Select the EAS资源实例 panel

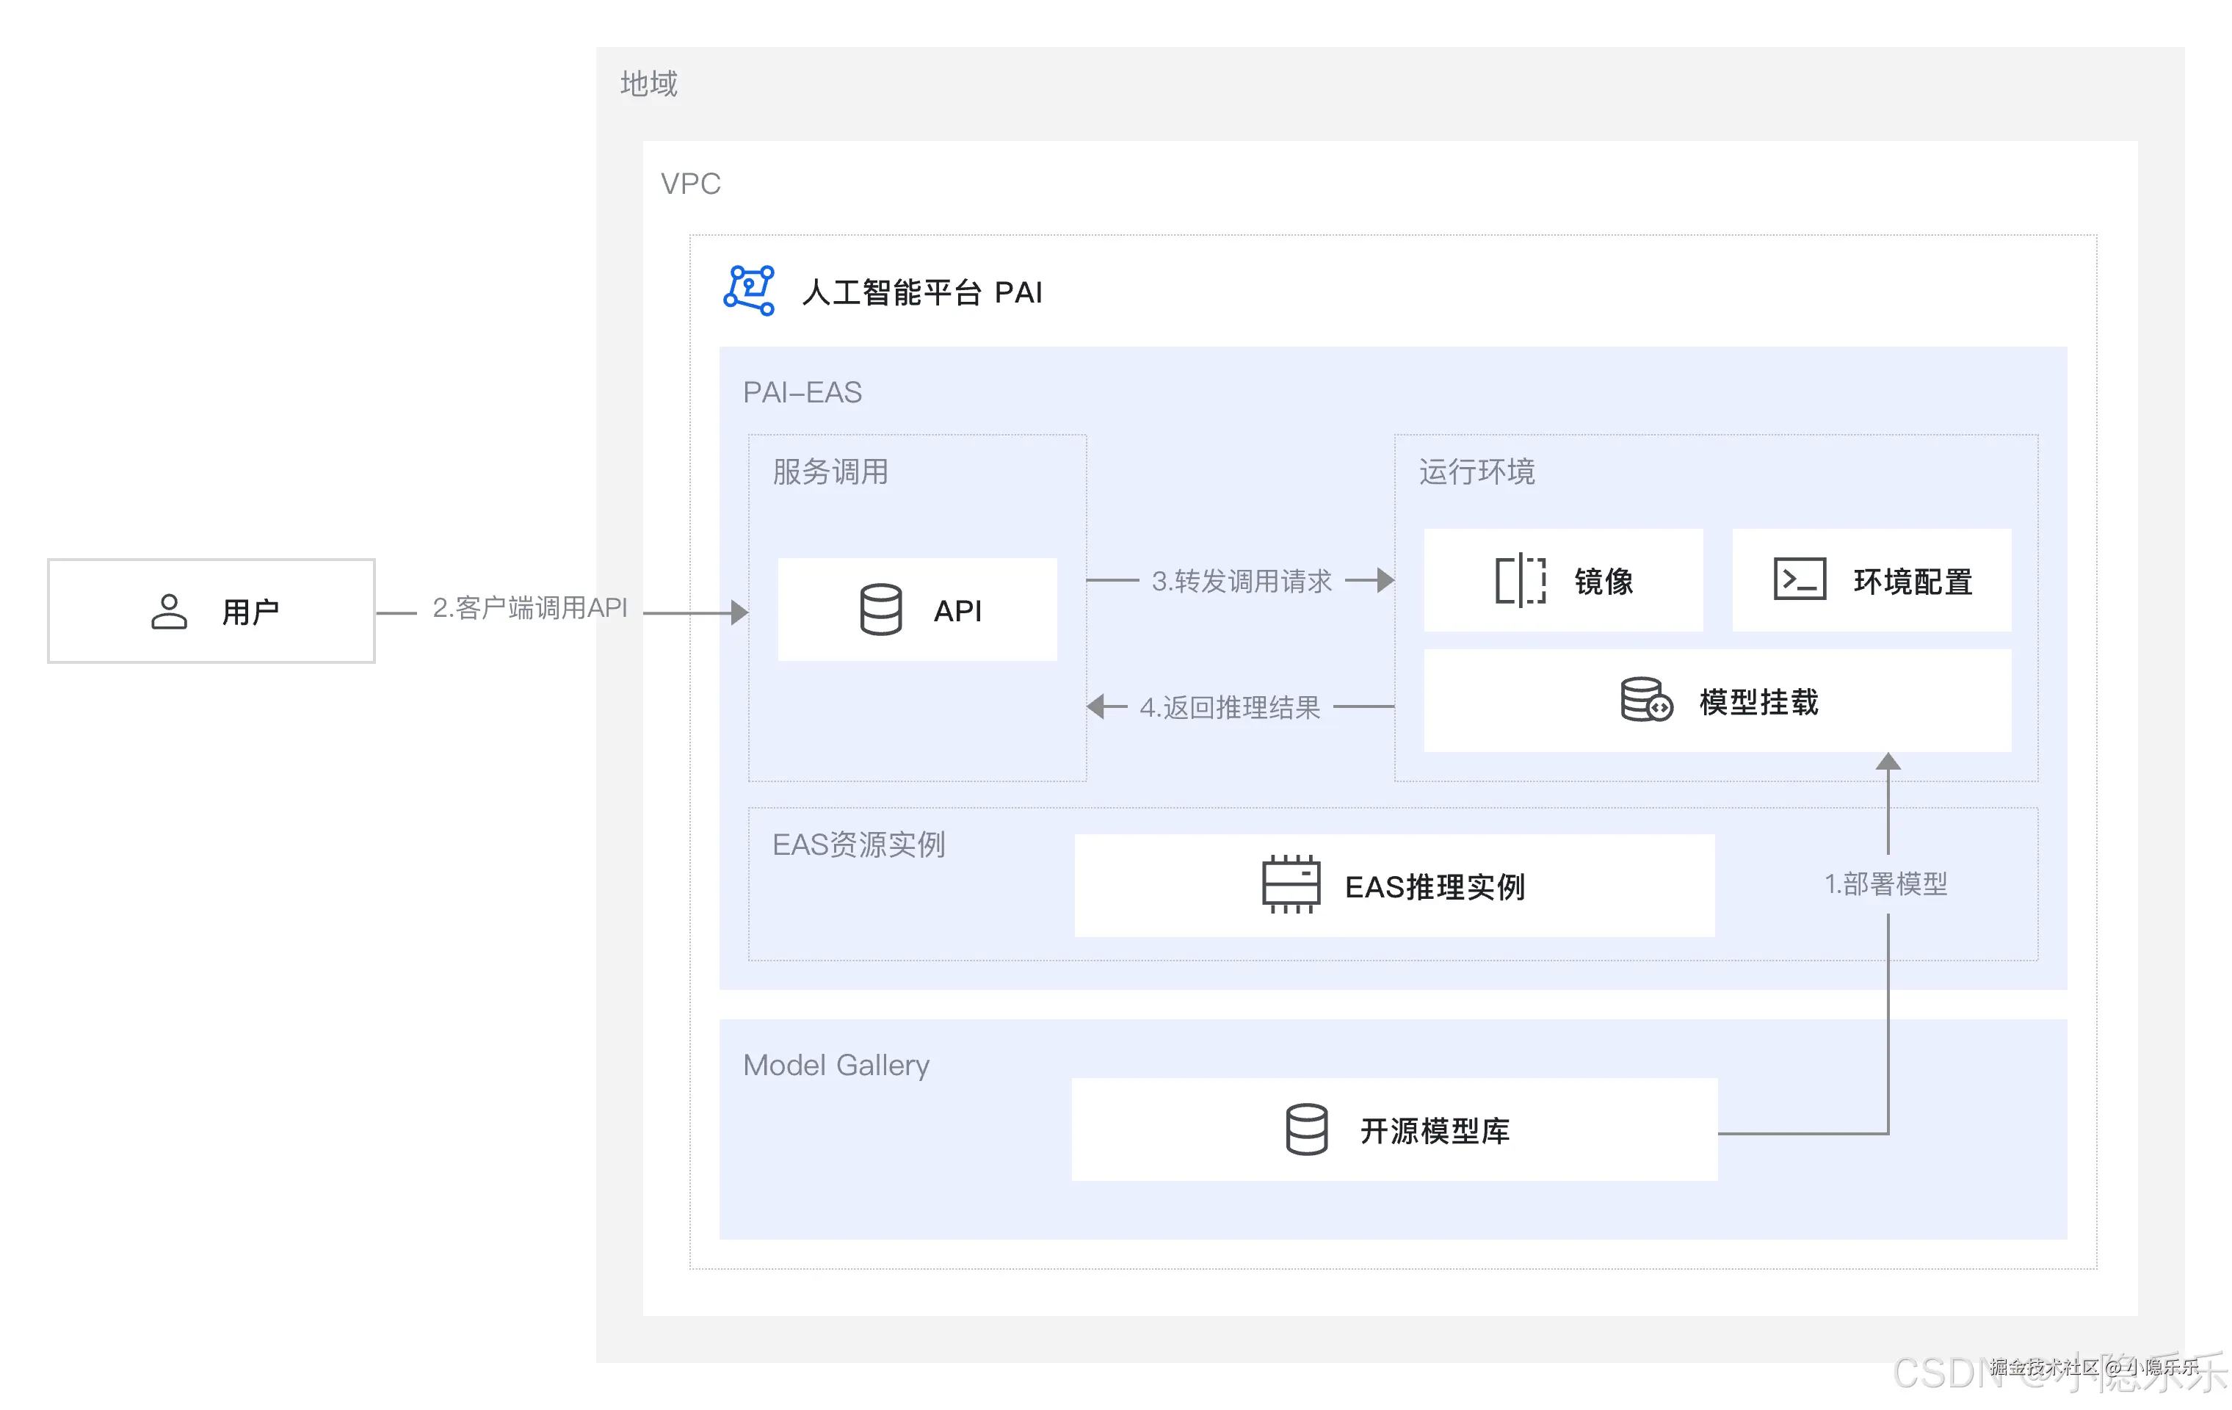(859, 845)
